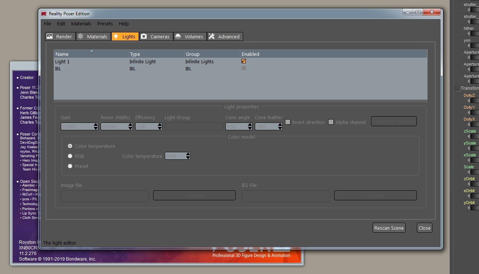The image size is (479, 274).
Task: Select the IBL row name
Action: point(58,69)
